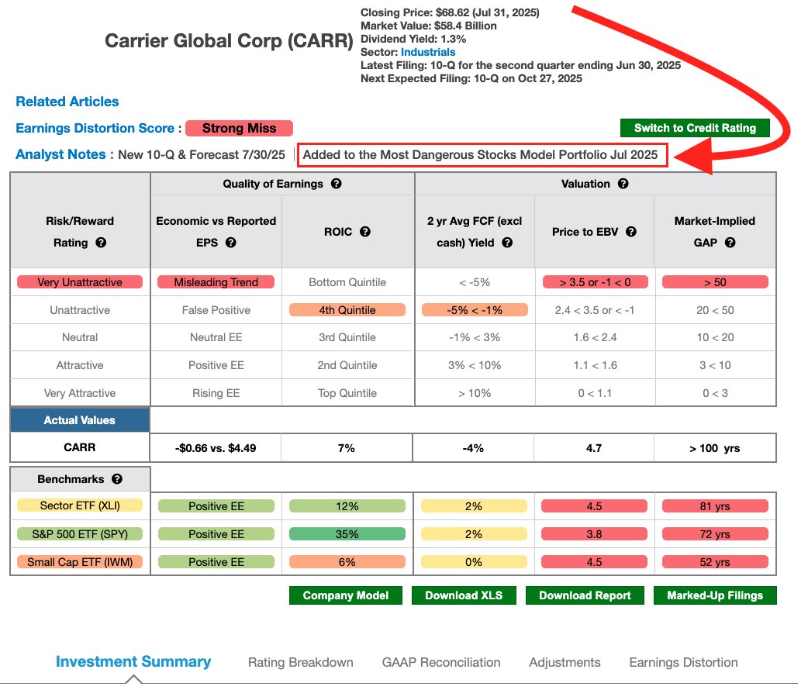Click 'Added to the Most Dangerous Stocks' note
Viewport: 808px width, 690px height.
pyautogui.click(x=480, y=154)
